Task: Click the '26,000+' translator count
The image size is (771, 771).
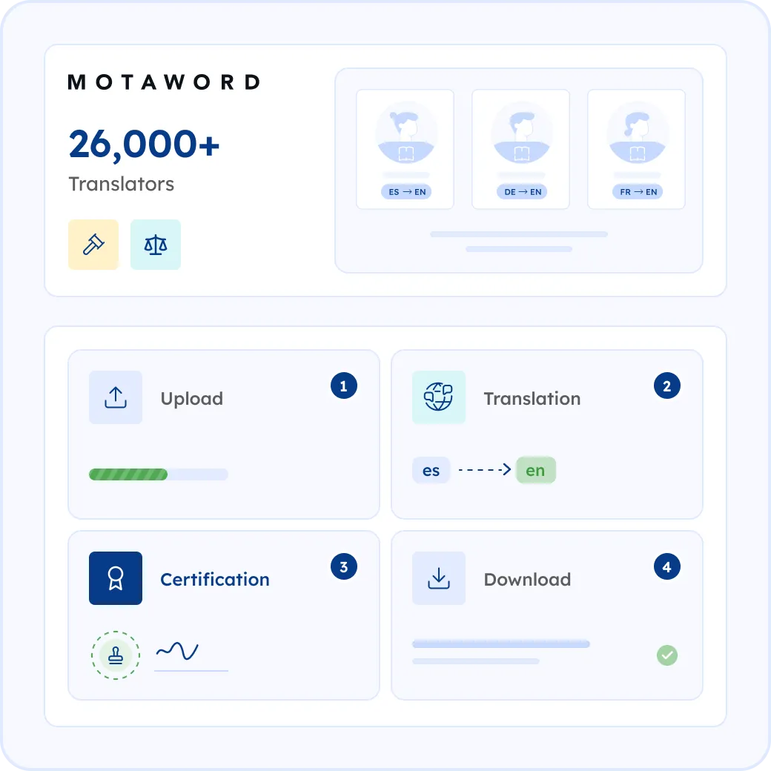Action: [x=144, y=144]
